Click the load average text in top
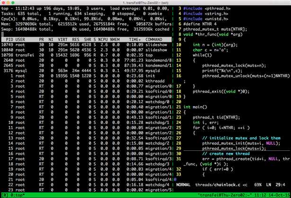 pos(140,8)
